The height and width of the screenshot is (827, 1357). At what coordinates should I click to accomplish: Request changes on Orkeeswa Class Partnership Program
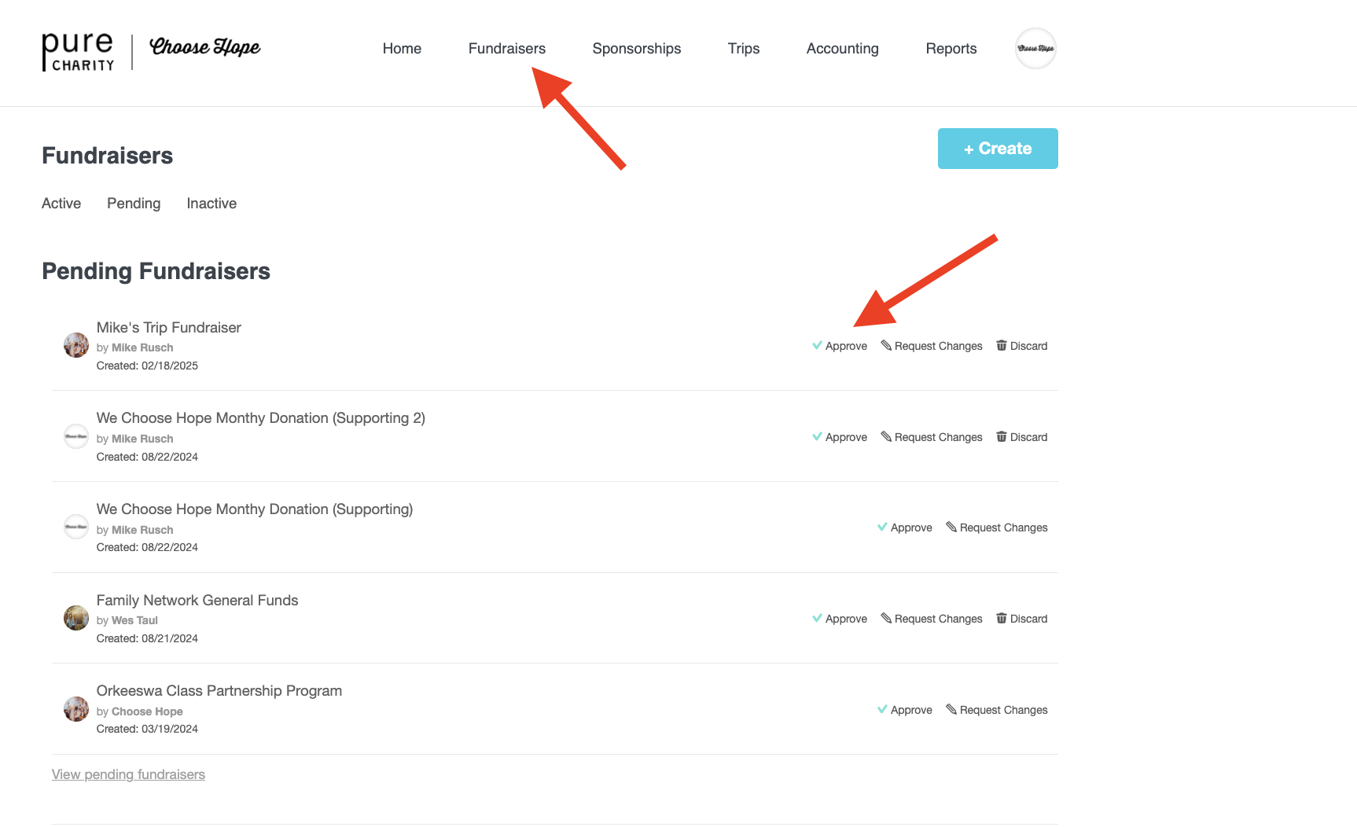tap(997, 710)
